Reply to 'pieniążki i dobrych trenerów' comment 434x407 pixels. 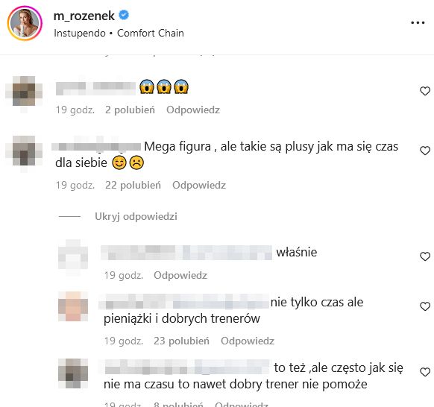(x=248, y=341)
